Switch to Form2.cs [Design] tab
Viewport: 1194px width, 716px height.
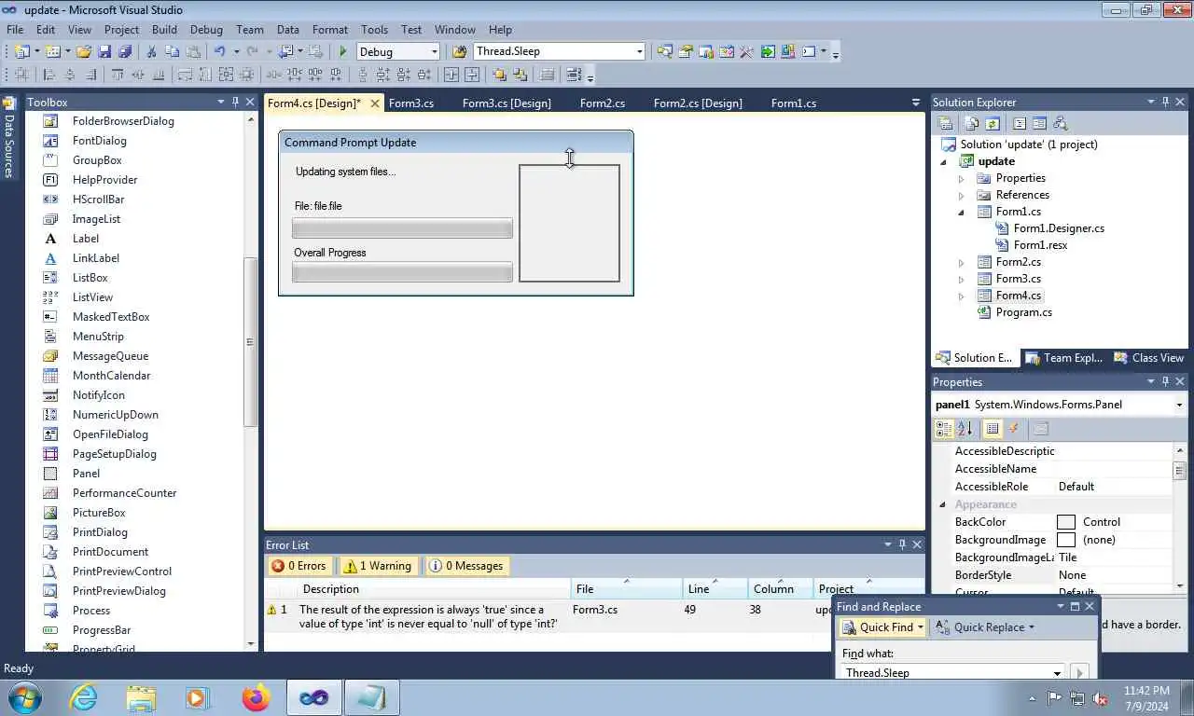pos(698,103)
